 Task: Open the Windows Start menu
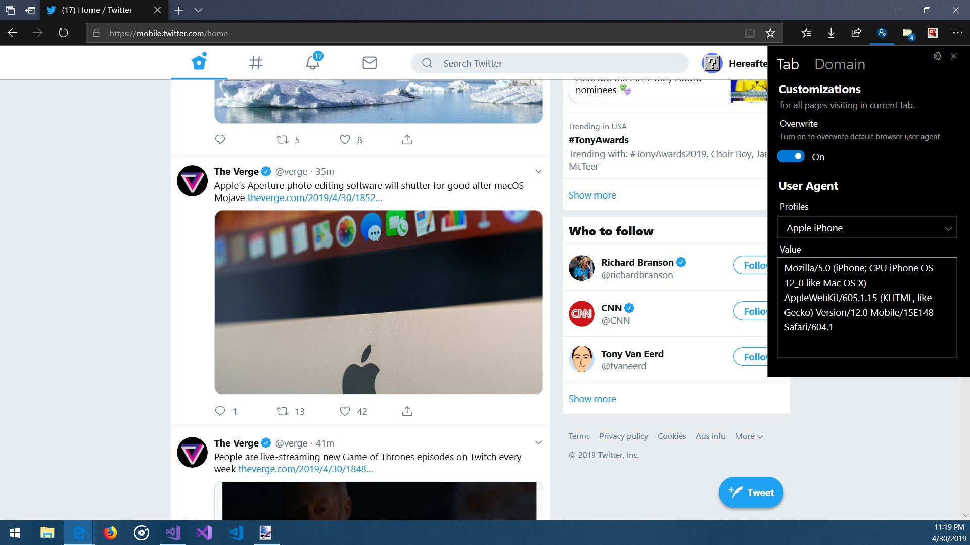[x=15, y=533]
